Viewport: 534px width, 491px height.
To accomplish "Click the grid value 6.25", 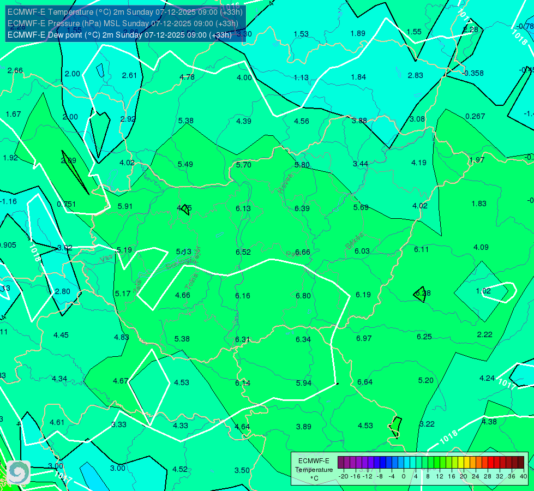I will tap(424, 337).
